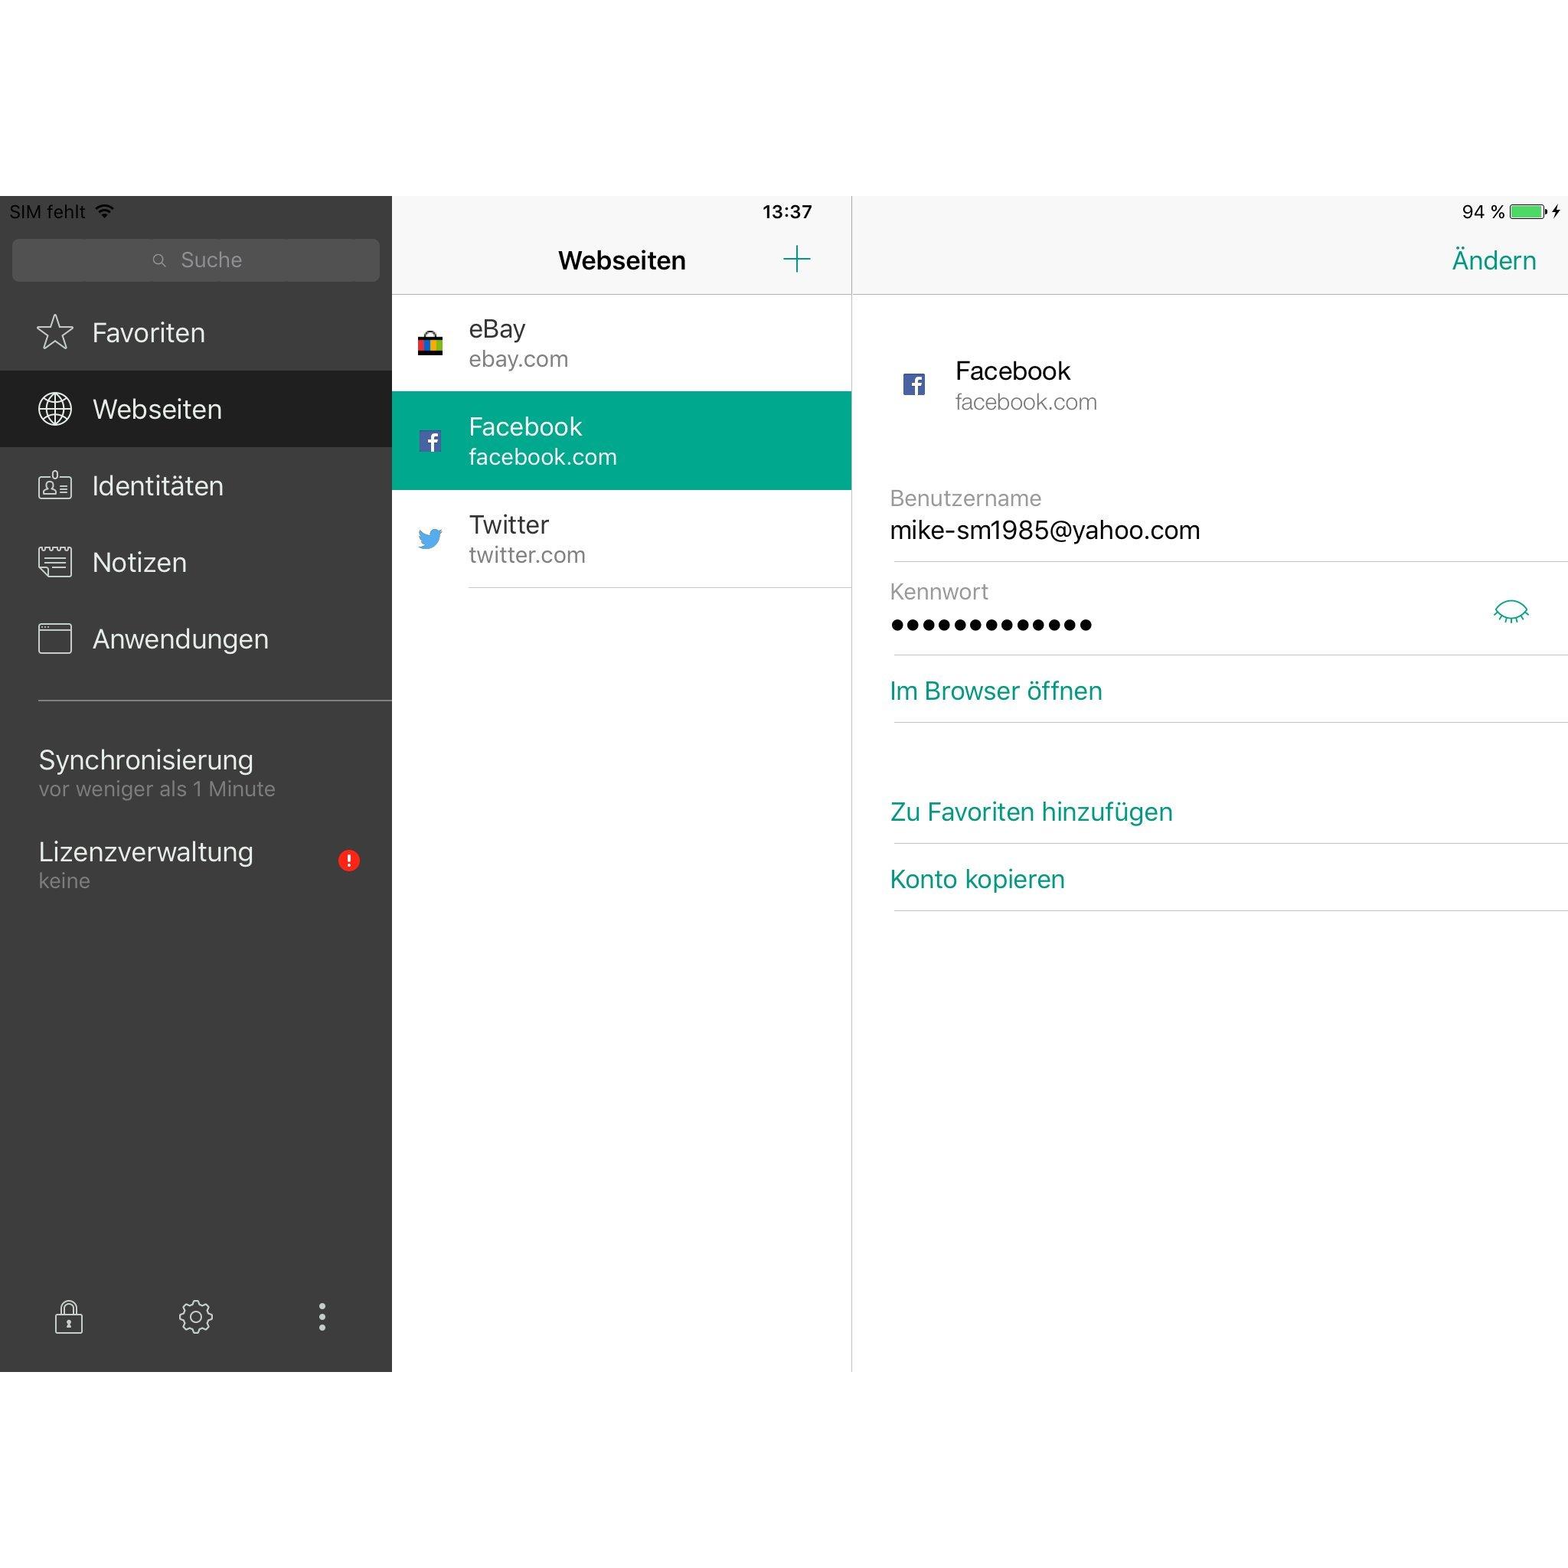Select the Twitter entry in list
Viewport: 1568px width, 1568px height.
pos(622,539)
